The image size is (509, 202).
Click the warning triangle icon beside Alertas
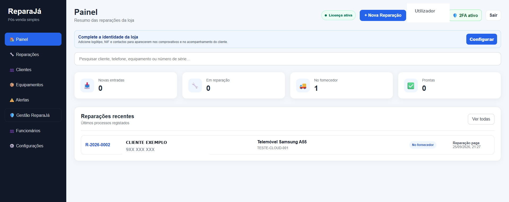click(12, 100)
